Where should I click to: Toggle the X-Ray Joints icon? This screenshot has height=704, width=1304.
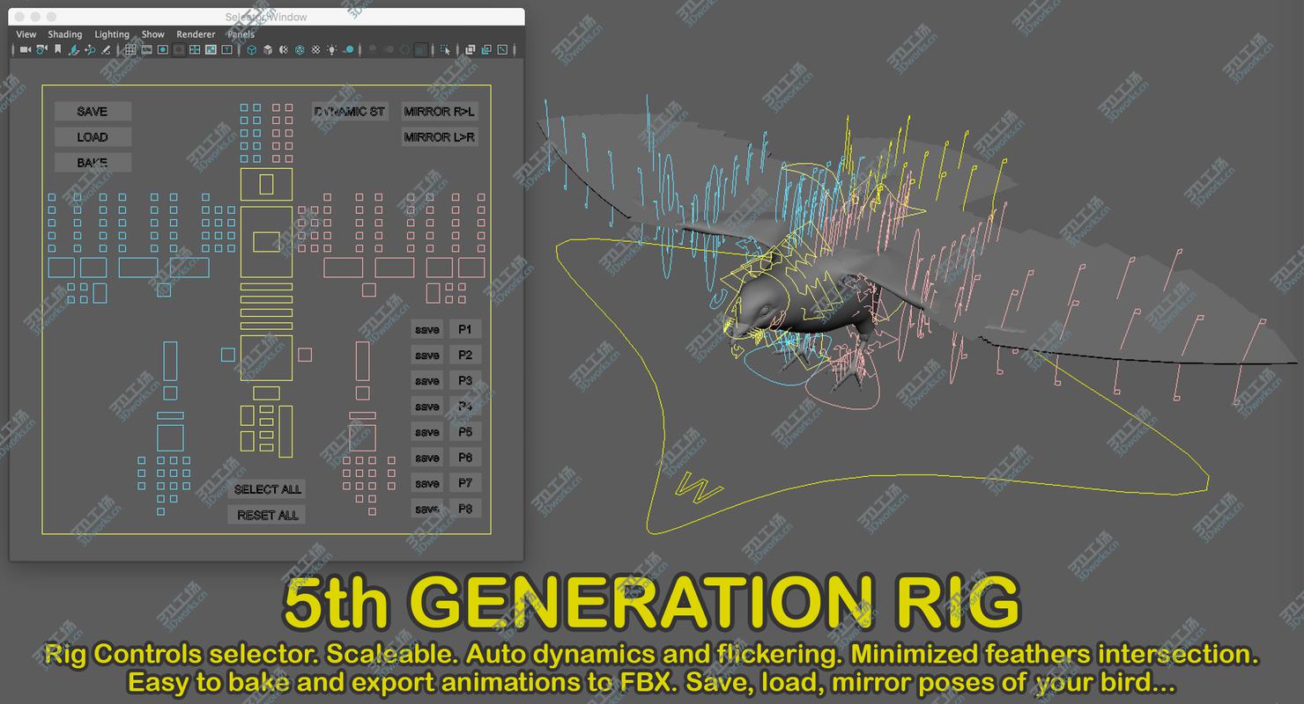pos(502,50)
